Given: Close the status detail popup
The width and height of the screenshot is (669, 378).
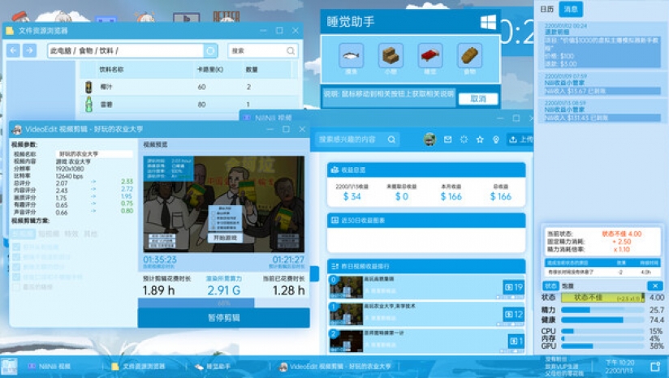Looking at the screenshot, I should [x=655, y=286].
